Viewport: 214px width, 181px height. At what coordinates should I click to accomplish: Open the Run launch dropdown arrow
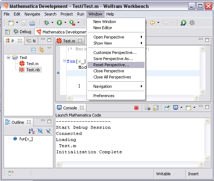[x=65, y=22]
